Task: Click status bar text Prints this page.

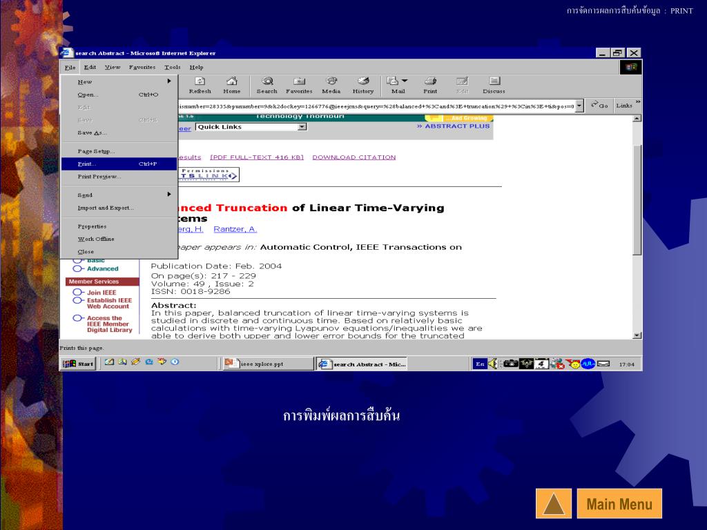Action: (x=81, y=348)
